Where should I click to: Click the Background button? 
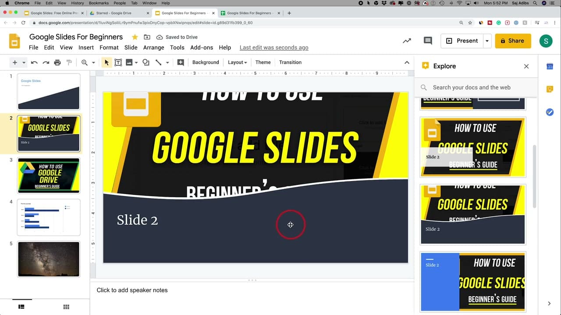click(206, 63)
